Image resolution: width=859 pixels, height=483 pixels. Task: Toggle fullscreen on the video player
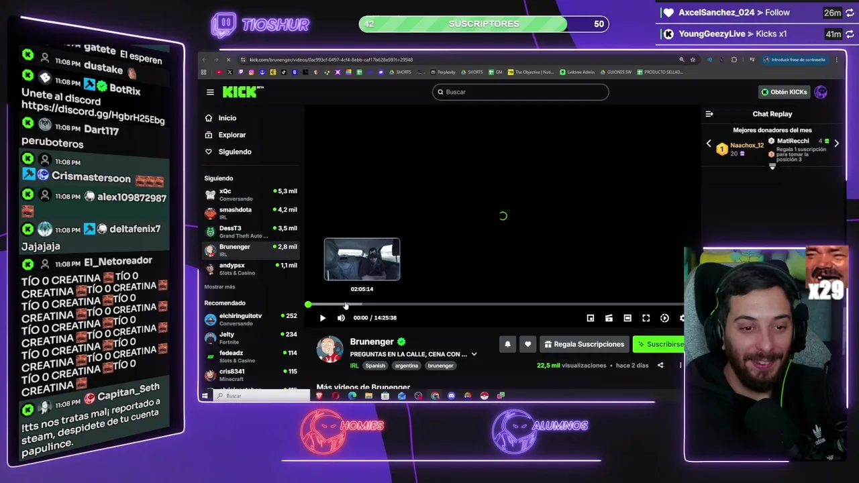(646, 318)
